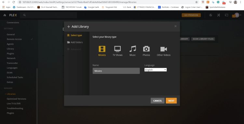Image resolution: width=244 pixels, height=124 pixels.
Task: Open the Logon: Enter User bookmark
Action: [192, 7]
